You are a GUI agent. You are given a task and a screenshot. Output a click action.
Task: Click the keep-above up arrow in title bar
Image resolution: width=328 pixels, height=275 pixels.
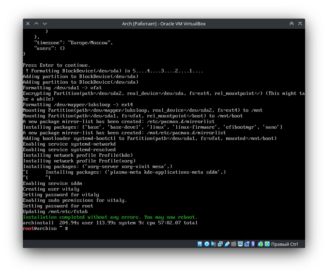point(36,24)
